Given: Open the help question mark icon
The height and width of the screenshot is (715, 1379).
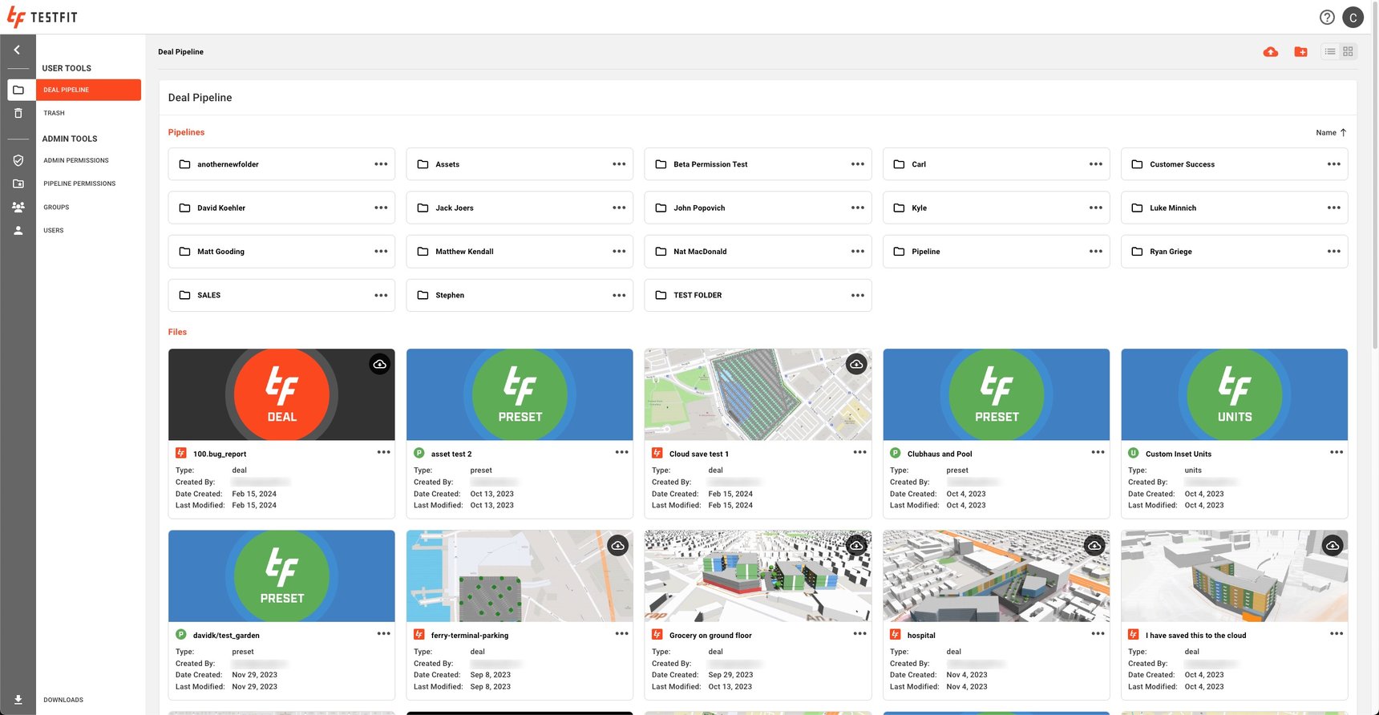Looking at the screenshot, I should [x=1327, y=18].
